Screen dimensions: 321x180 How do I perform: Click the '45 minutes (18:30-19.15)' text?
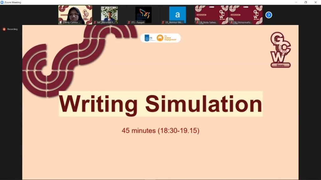click(x=160, y=131)
